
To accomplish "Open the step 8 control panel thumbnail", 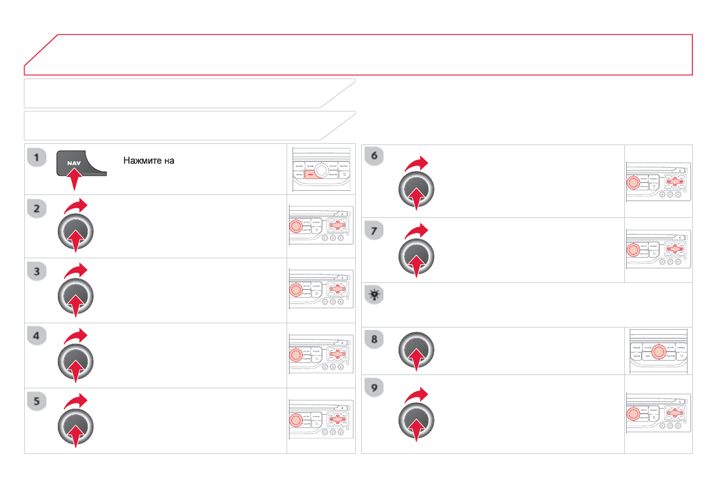I will click(659, 352).
